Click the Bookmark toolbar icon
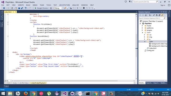Screen dimensions: 171x96 pos(84,8)
